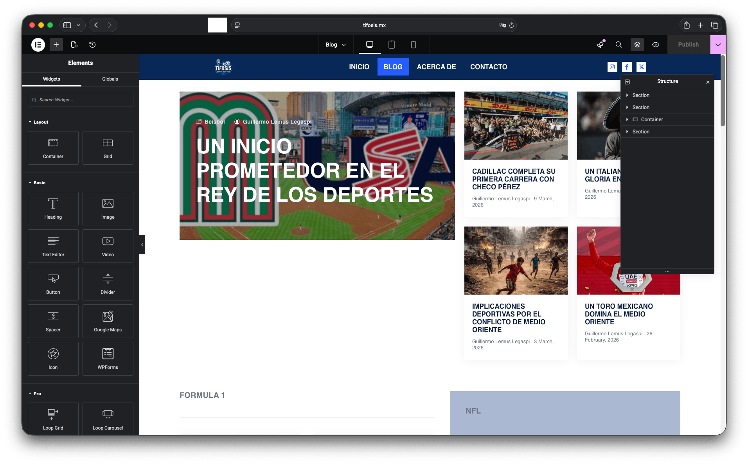Collapse the Pro widget category

35,394
